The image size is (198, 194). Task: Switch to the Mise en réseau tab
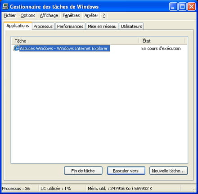[x=102, y=27]
